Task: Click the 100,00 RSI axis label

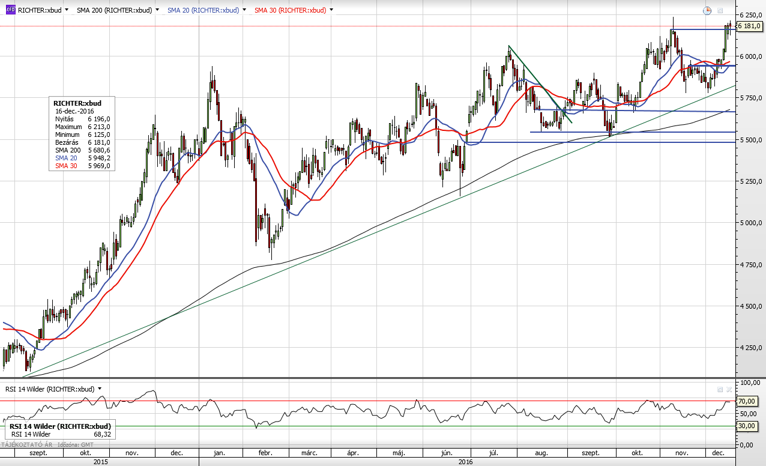Action: click(751, 382)
